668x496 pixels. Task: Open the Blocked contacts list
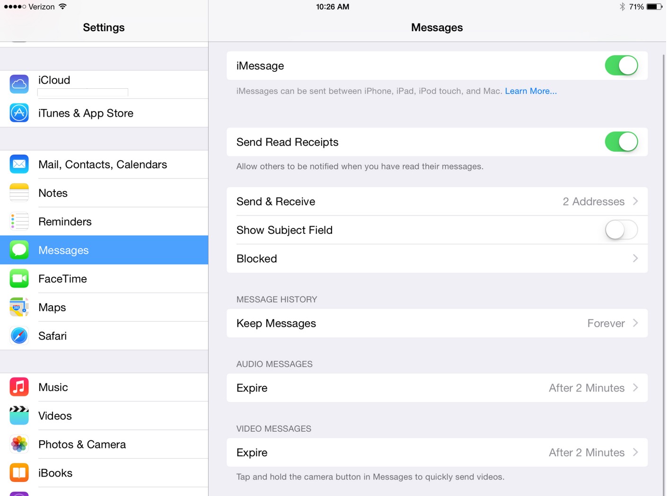(x=437, y=258)
